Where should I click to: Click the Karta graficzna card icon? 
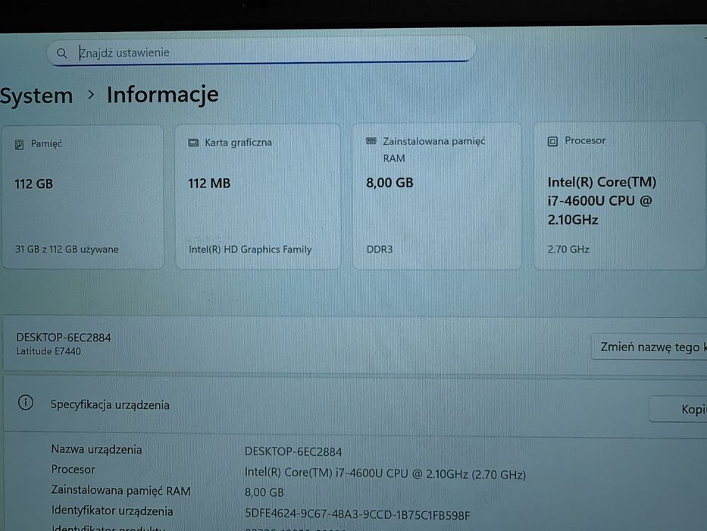coord(193,143)
